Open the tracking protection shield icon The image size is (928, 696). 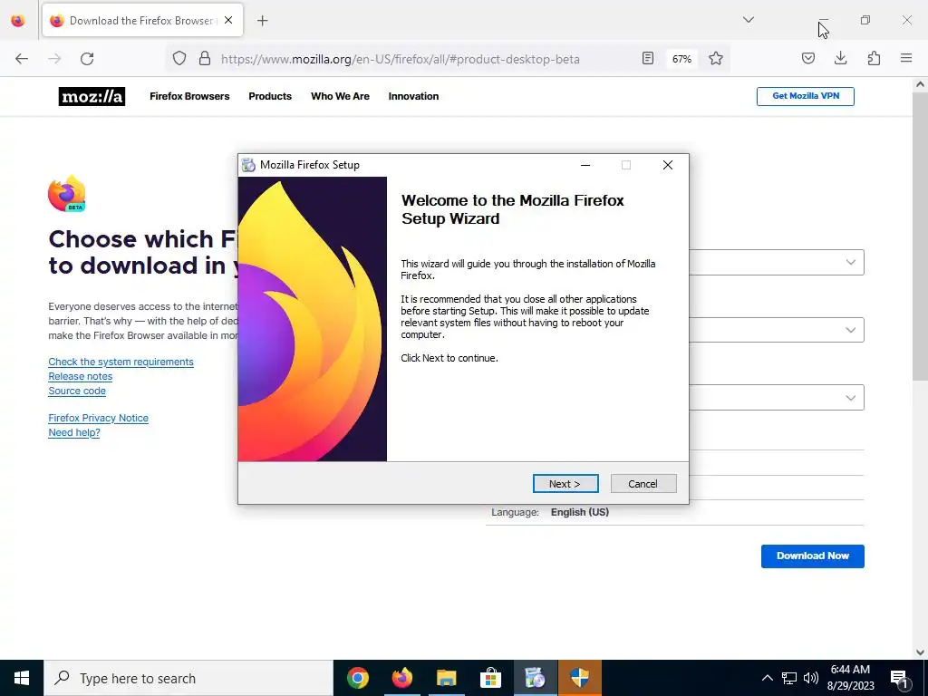coord(179,58)
